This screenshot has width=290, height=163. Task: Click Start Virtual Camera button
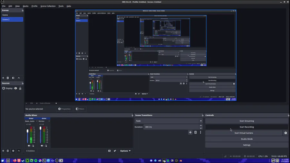point(244,133)
